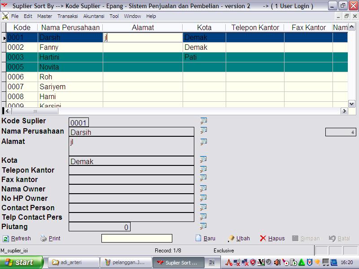Click the Start button on taskbar
359x269 pixels.
pyautogui.click(x=22, y=262)
